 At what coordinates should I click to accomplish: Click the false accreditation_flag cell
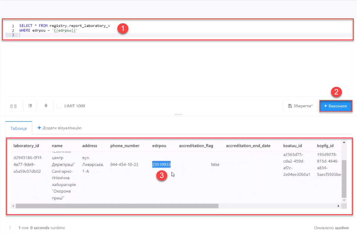pos(215,165)
